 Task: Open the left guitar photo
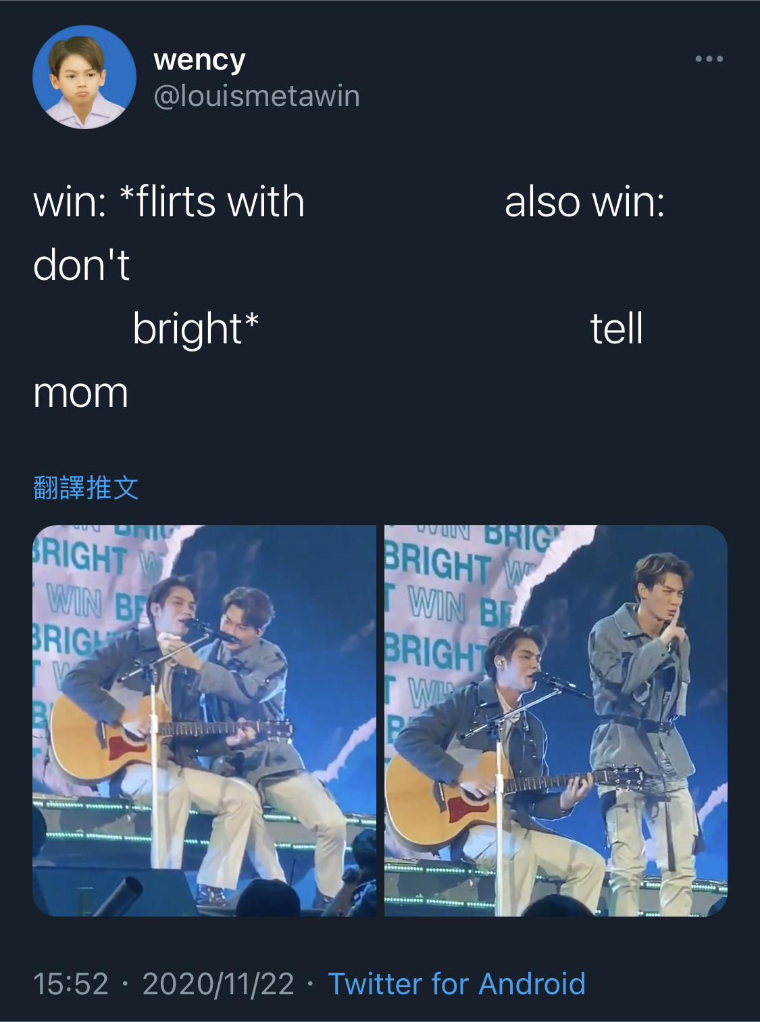tap(204, 721)
